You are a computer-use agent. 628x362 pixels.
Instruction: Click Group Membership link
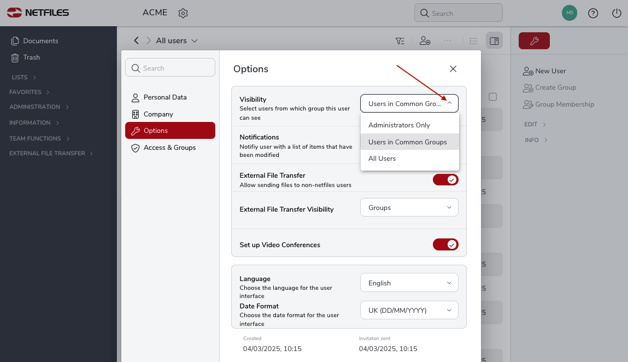coord(564,104)
